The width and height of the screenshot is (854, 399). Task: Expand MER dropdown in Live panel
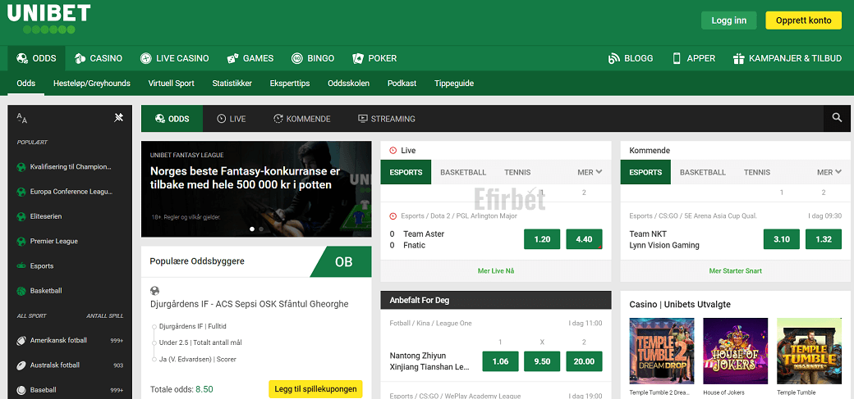click(x=590, y=172)
